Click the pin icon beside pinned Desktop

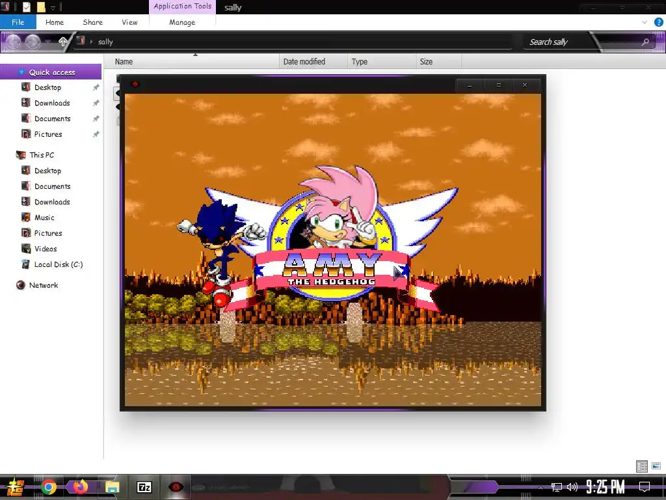pos(96,88)
